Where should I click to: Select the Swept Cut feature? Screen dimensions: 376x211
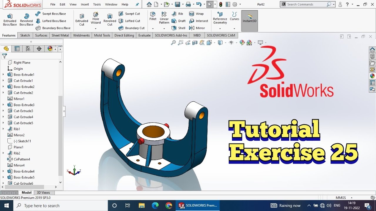[x=129, y=14]
